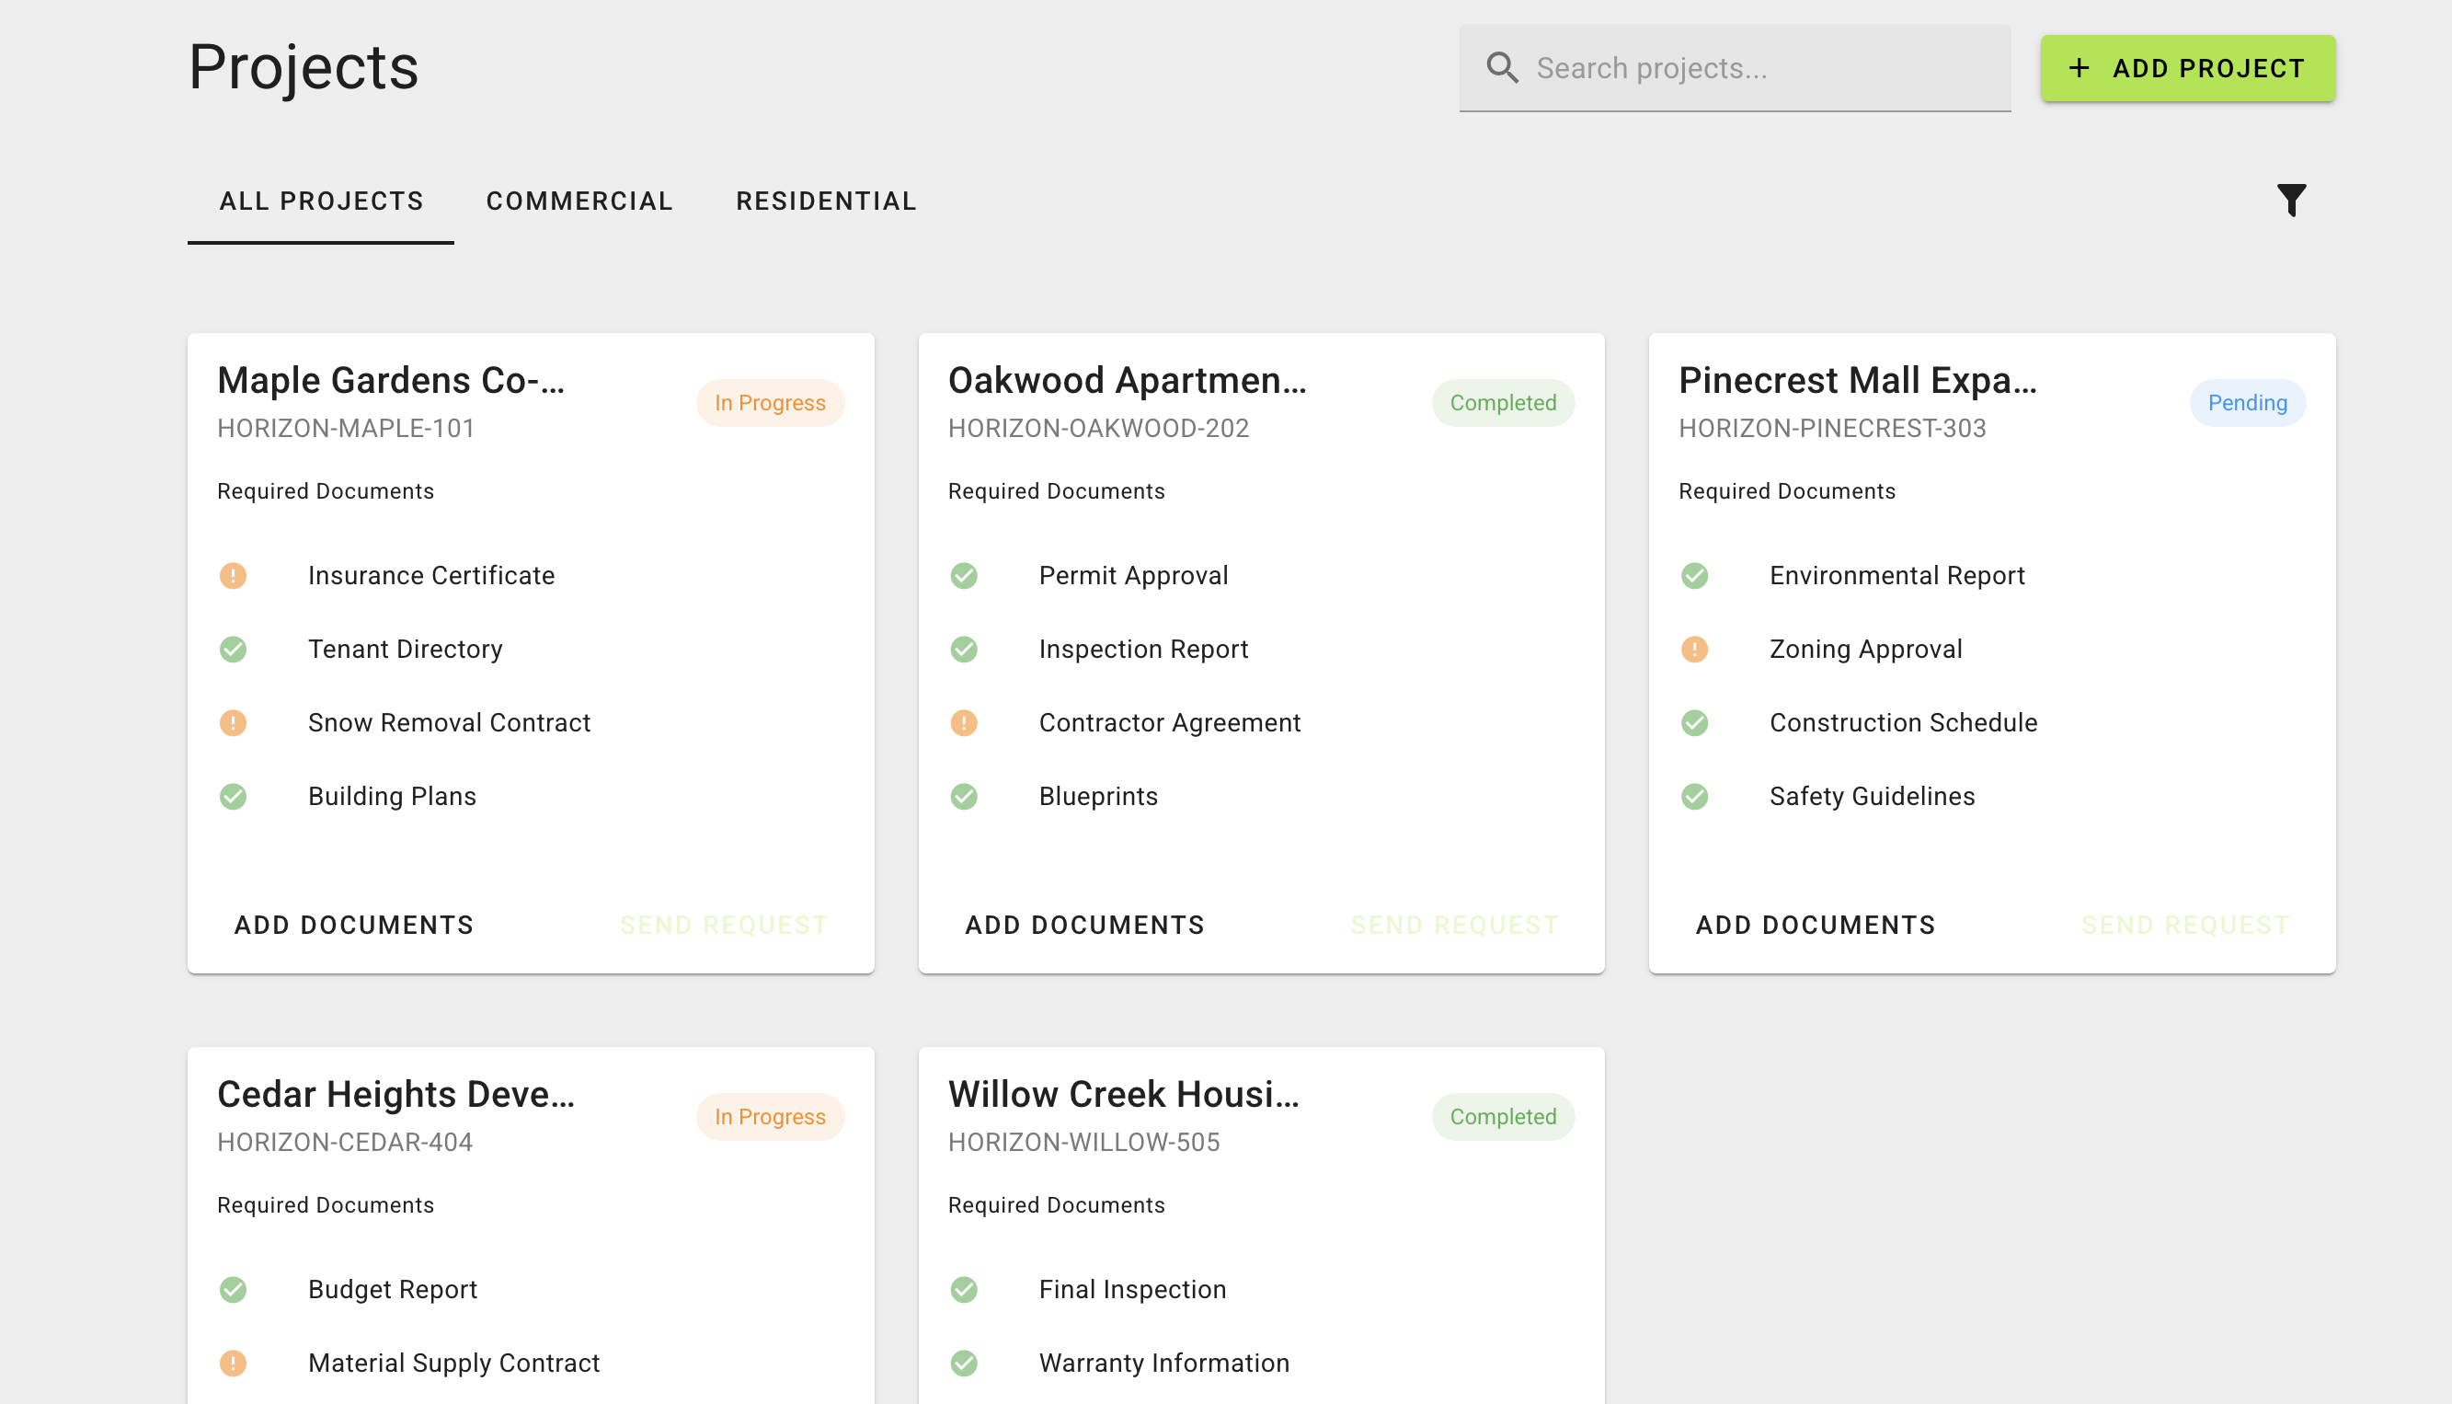This screenshot has height=1404, width=2452.
Task: Click the Snow Removal Contract document name
Action: (x=449, y=722)
